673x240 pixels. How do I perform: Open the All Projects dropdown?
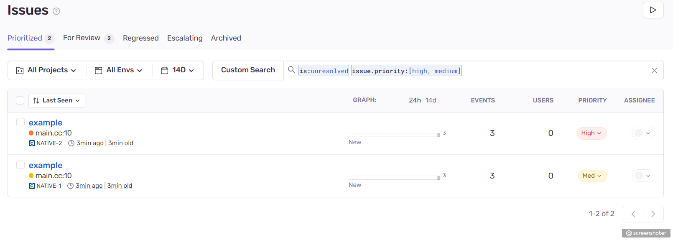pyautogui.click(x=46, y=70)
